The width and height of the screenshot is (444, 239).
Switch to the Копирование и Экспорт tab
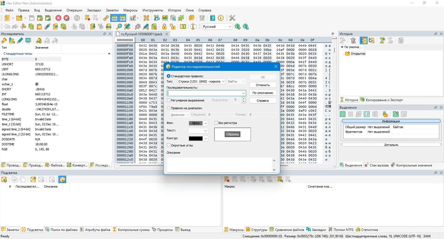[x=382, y=100]
